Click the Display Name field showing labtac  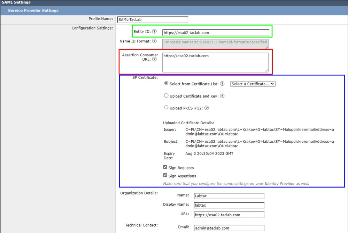click(x=229, y=205)
